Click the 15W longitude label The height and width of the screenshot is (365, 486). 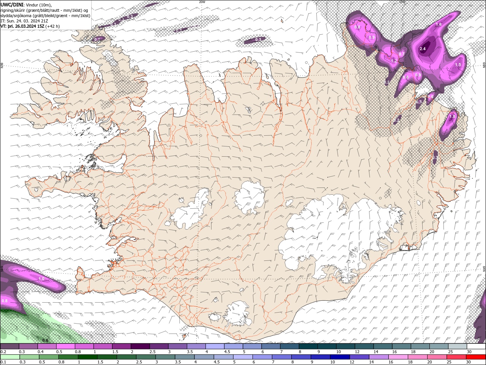coord(402,2)
